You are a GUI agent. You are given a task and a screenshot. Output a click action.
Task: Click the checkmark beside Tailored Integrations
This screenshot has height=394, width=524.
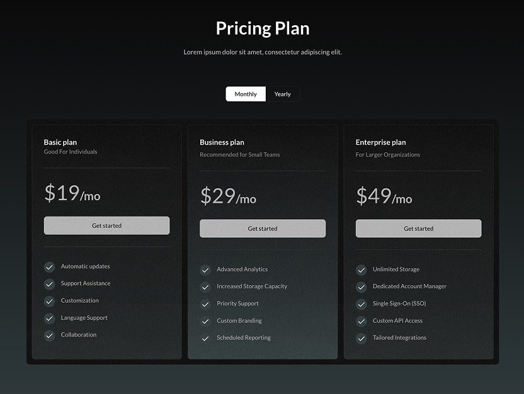click(362, 338)
